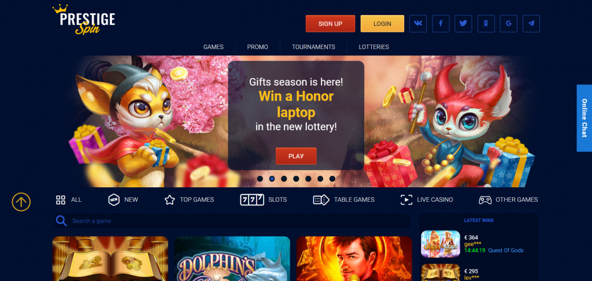This screenshot has width=592, height=281.
Task: Open the Tournaments menu item
Action: pyautogui.click(x=313, y=47)
